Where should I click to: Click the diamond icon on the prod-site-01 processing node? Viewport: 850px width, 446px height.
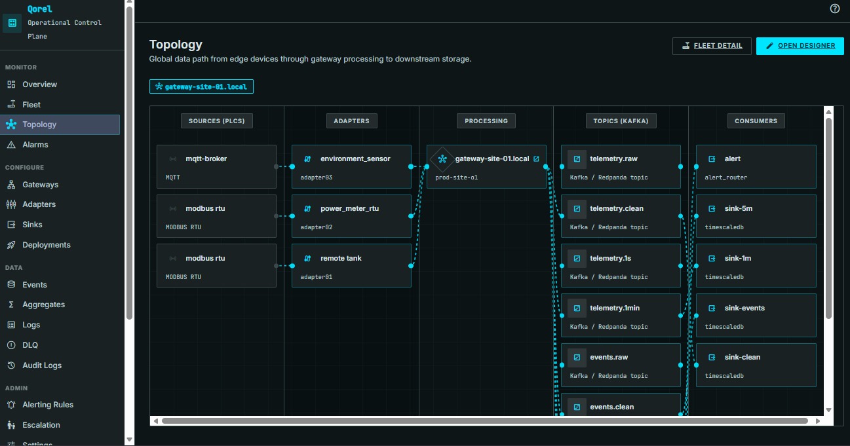tap(442, 159)
